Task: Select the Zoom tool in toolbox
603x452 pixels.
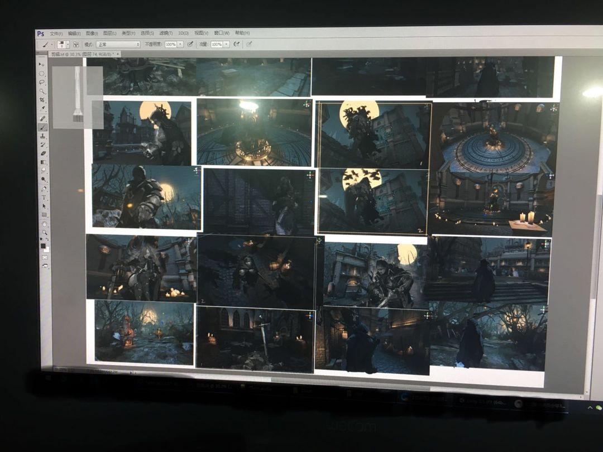Action: [x=45, y=232]
